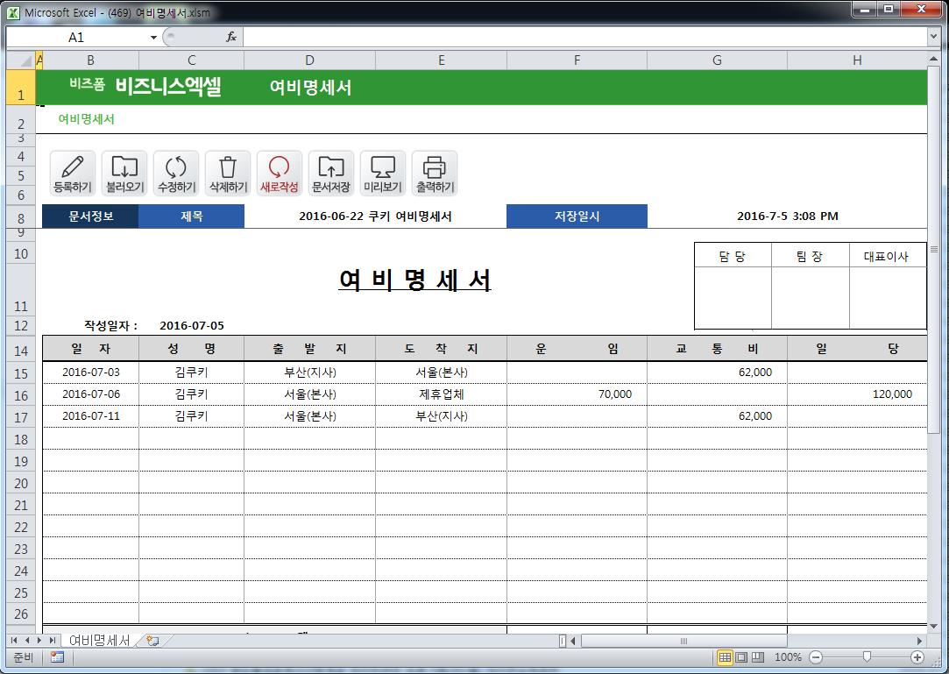The image size is (949, 674).
Task: Click the 불러오기 load icon
Action: pyautogui.click(x=124, y=173)
